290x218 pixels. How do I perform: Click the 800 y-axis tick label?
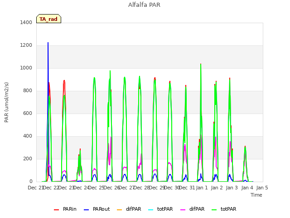coord(28,91)
